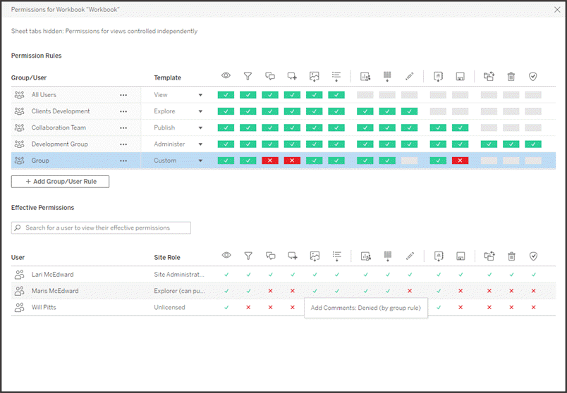Click Add Comments icon in Effective Permissions header
The width and height of the screenshot is (567, 393).
(293, 256)
